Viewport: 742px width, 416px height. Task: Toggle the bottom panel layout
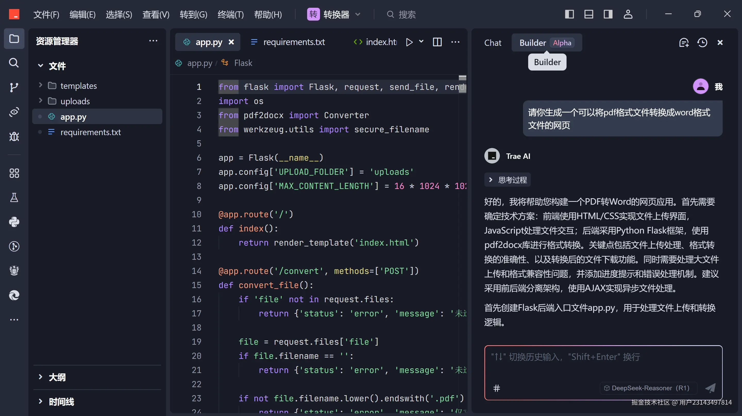(588, 14)
